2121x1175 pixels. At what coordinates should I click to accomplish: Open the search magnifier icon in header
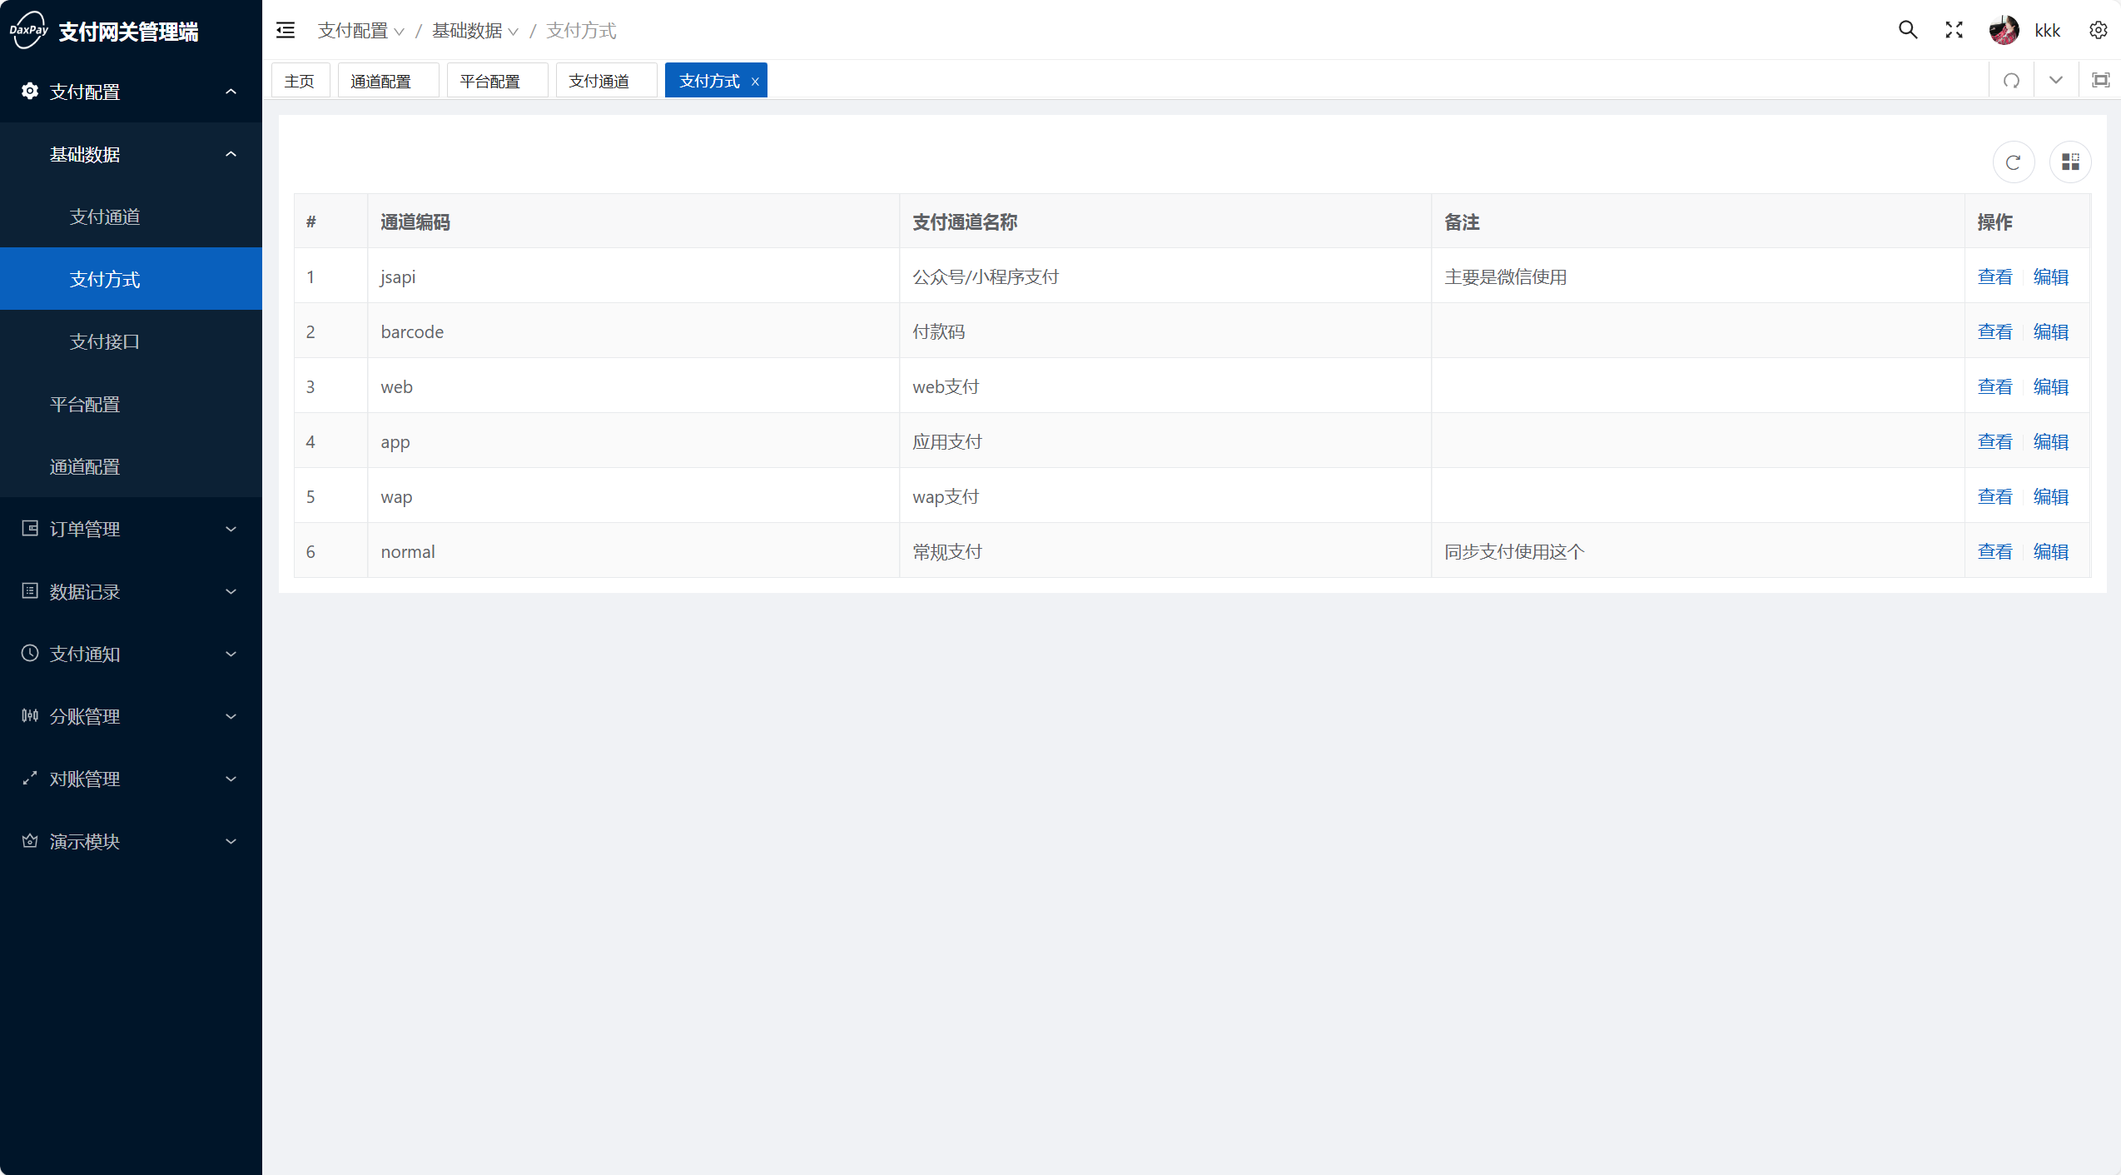1908,31
